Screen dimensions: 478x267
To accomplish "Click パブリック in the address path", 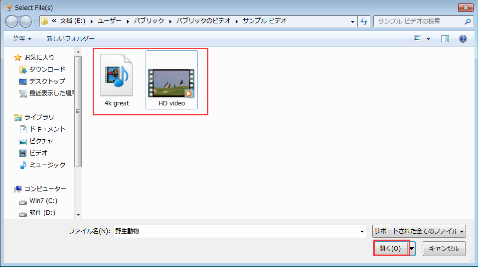I will tap(149, 21).
